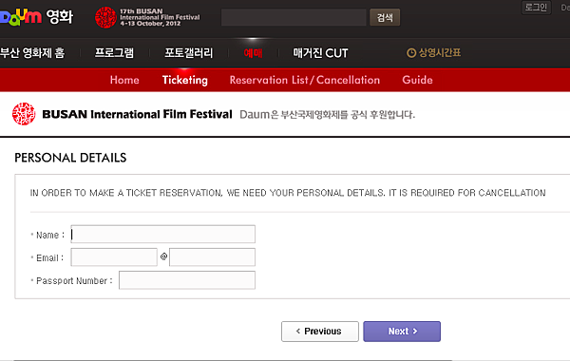
Task: Click the search field in the header
Action: click(x=294, y=17)
